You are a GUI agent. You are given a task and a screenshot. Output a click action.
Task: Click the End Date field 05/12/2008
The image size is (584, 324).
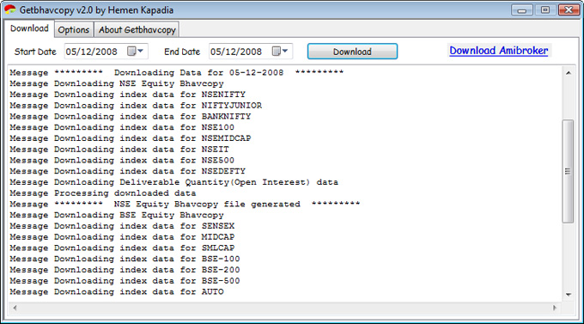pyautogui.click(x=250, y=52)
